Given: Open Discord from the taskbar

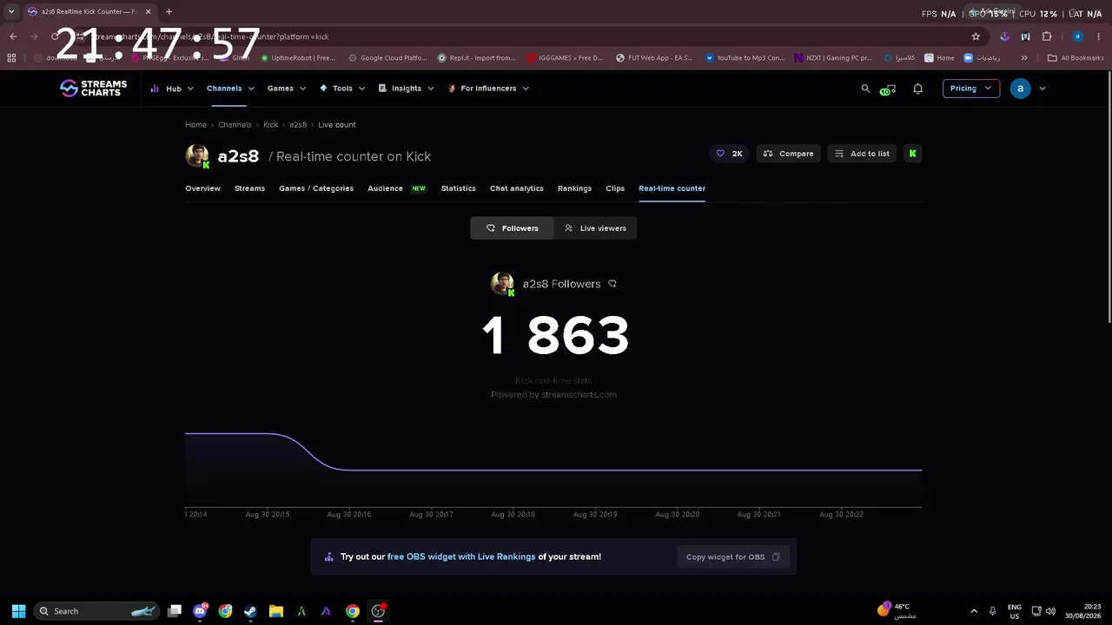Looking at the screenshot, I should [x=200, y=611].
